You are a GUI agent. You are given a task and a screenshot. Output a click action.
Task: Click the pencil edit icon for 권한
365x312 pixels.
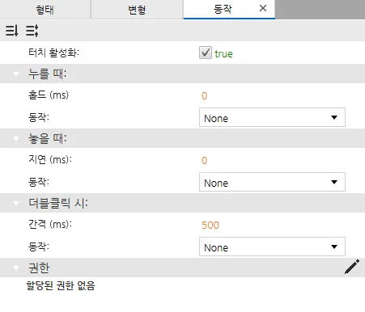pos(352,267)
